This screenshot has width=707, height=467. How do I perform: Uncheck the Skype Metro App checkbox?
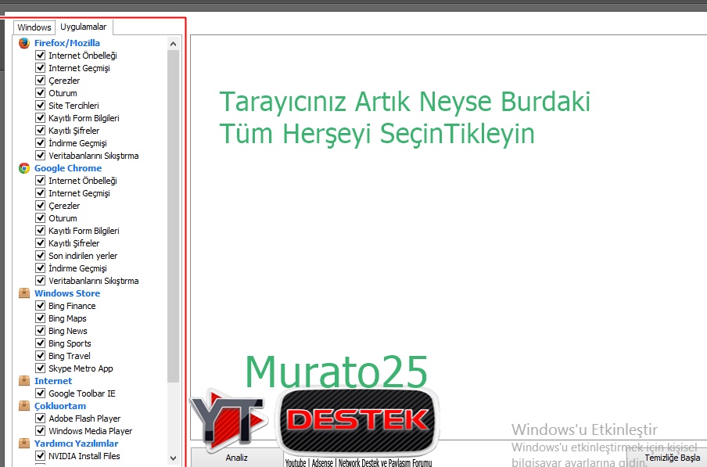point(40,368)
